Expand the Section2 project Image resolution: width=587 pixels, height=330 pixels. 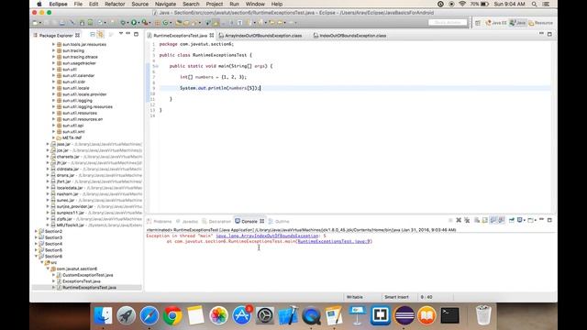(36, 231)
